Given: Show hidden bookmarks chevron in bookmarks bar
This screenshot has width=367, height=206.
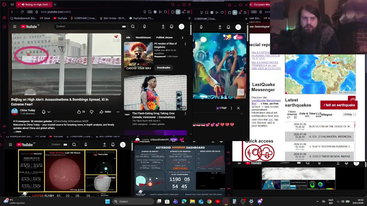Looking at the screenshot, I should 189,18.
